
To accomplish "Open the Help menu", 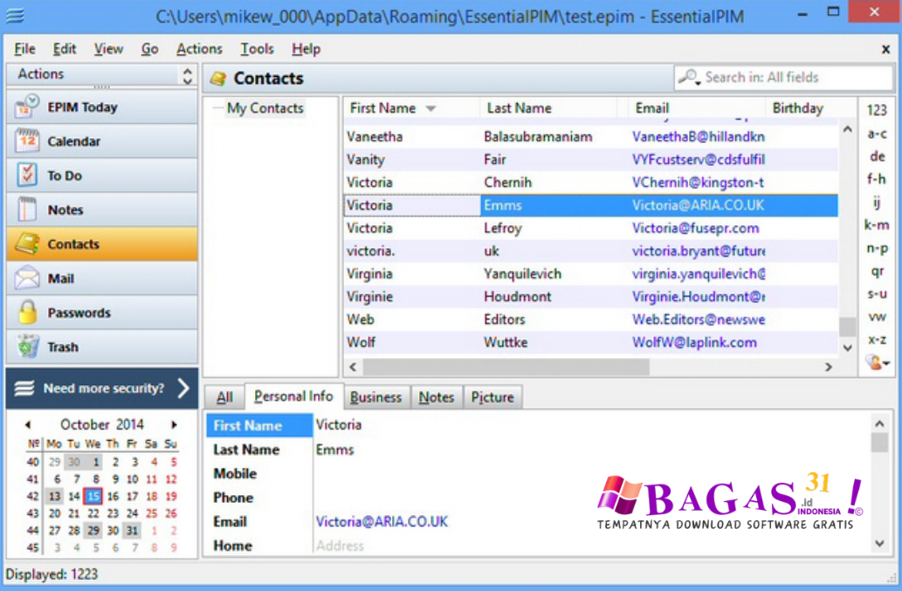I will (306, 50).
